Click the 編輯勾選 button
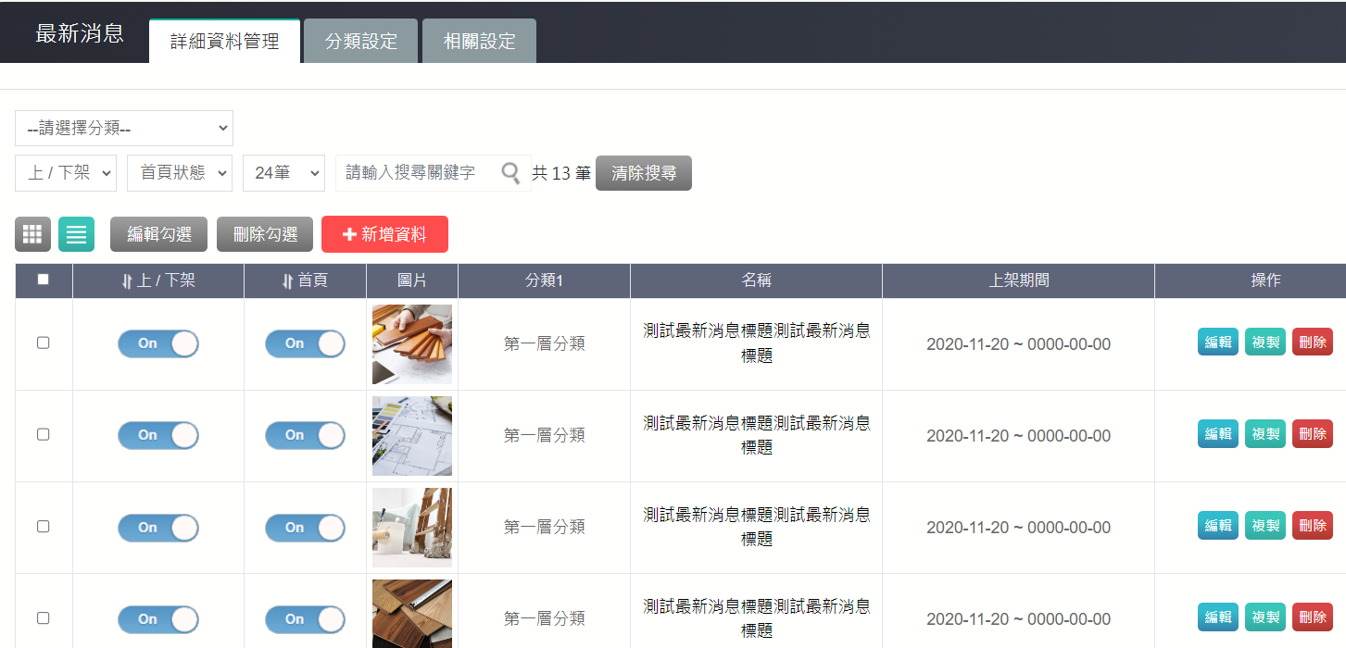This screenshot has width=1346, height=648. tap(159, 234)
